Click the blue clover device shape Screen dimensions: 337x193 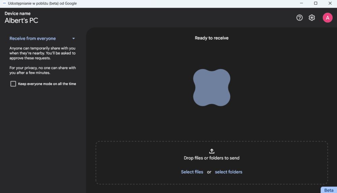(x=212, y=88)
